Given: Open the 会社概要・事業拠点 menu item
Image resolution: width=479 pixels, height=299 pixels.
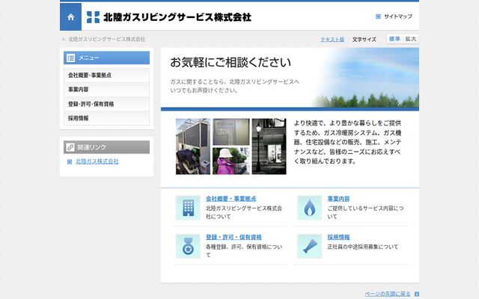Looking at the screenshot, I should [106, 75].
